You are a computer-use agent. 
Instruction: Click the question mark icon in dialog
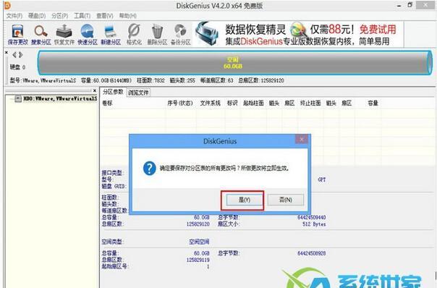149,169
